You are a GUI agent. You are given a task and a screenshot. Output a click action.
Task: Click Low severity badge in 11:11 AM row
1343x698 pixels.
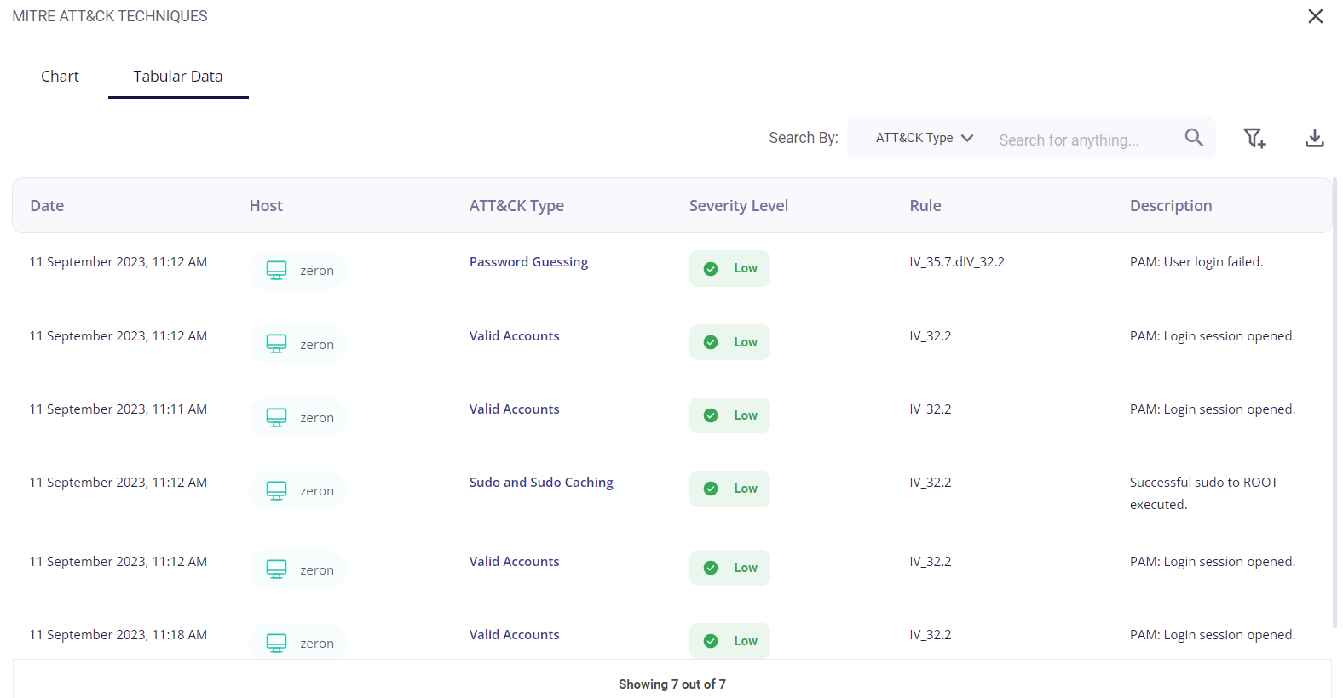(729, 415)
